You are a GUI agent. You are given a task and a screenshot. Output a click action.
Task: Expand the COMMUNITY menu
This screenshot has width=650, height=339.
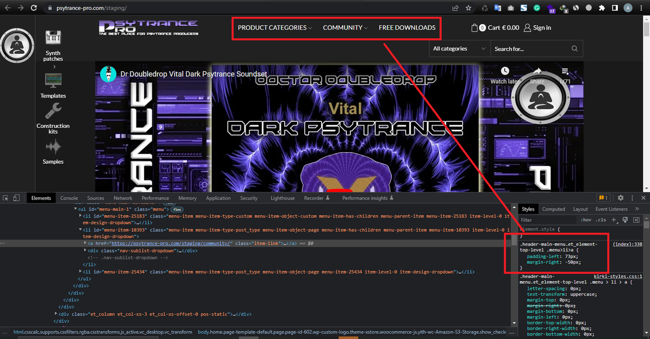345,28
